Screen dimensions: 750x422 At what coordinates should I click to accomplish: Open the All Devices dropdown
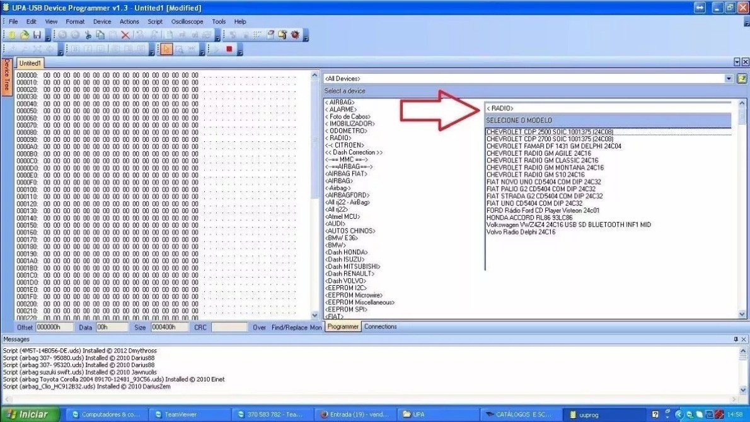pyautogui.click(x=729, y=78)
